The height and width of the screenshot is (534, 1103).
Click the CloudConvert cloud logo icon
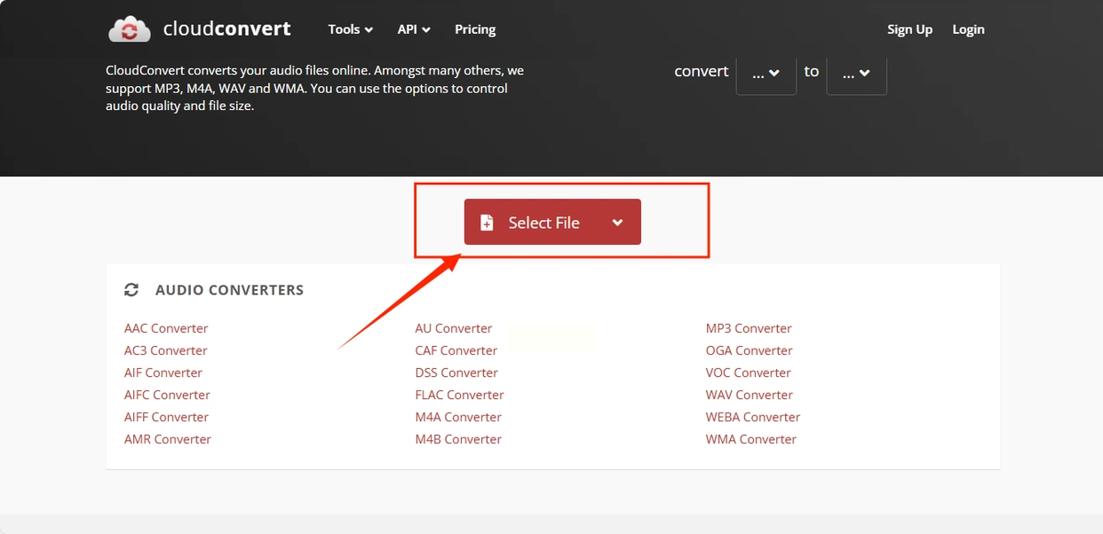[x=130, y=29]
